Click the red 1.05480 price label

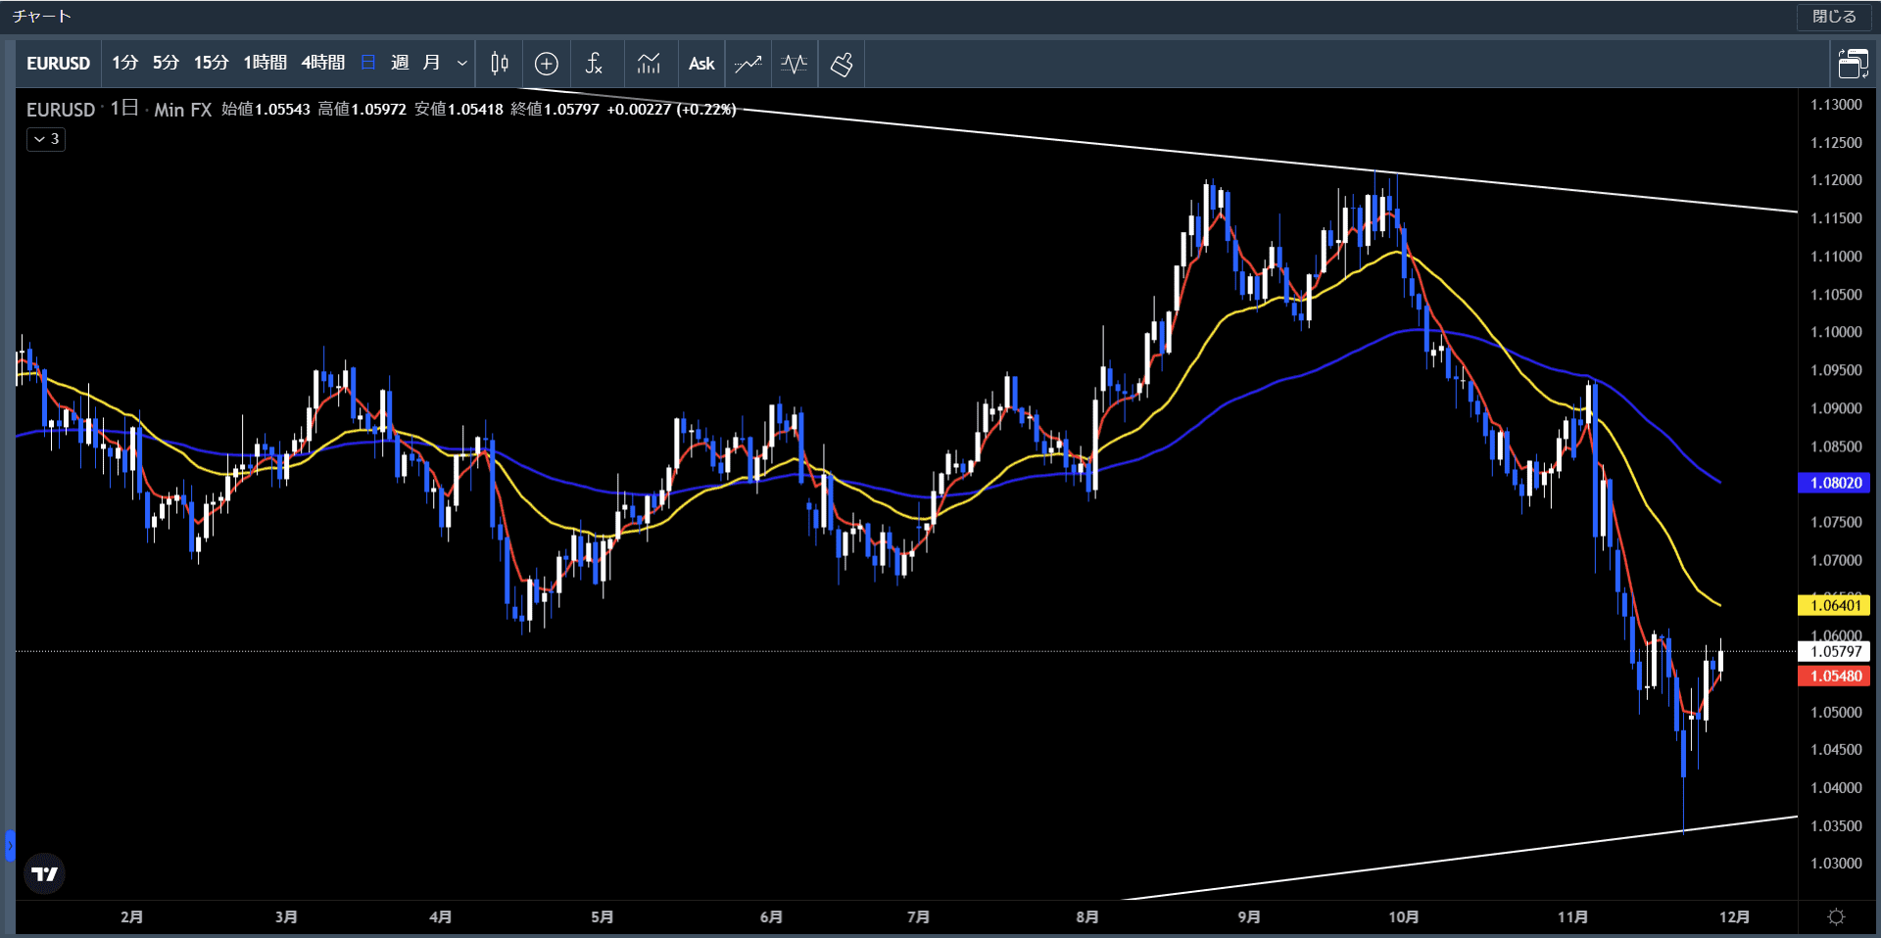(1835, 676)
